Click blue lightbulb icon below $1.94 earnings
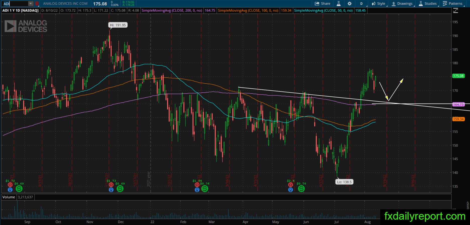 tap(197, 190)
